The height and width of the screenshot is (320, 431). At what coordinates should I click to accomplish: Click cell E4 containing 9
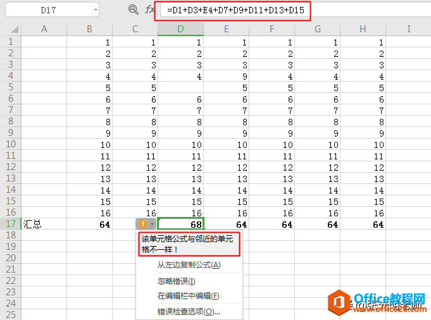(x=226, y=76)
